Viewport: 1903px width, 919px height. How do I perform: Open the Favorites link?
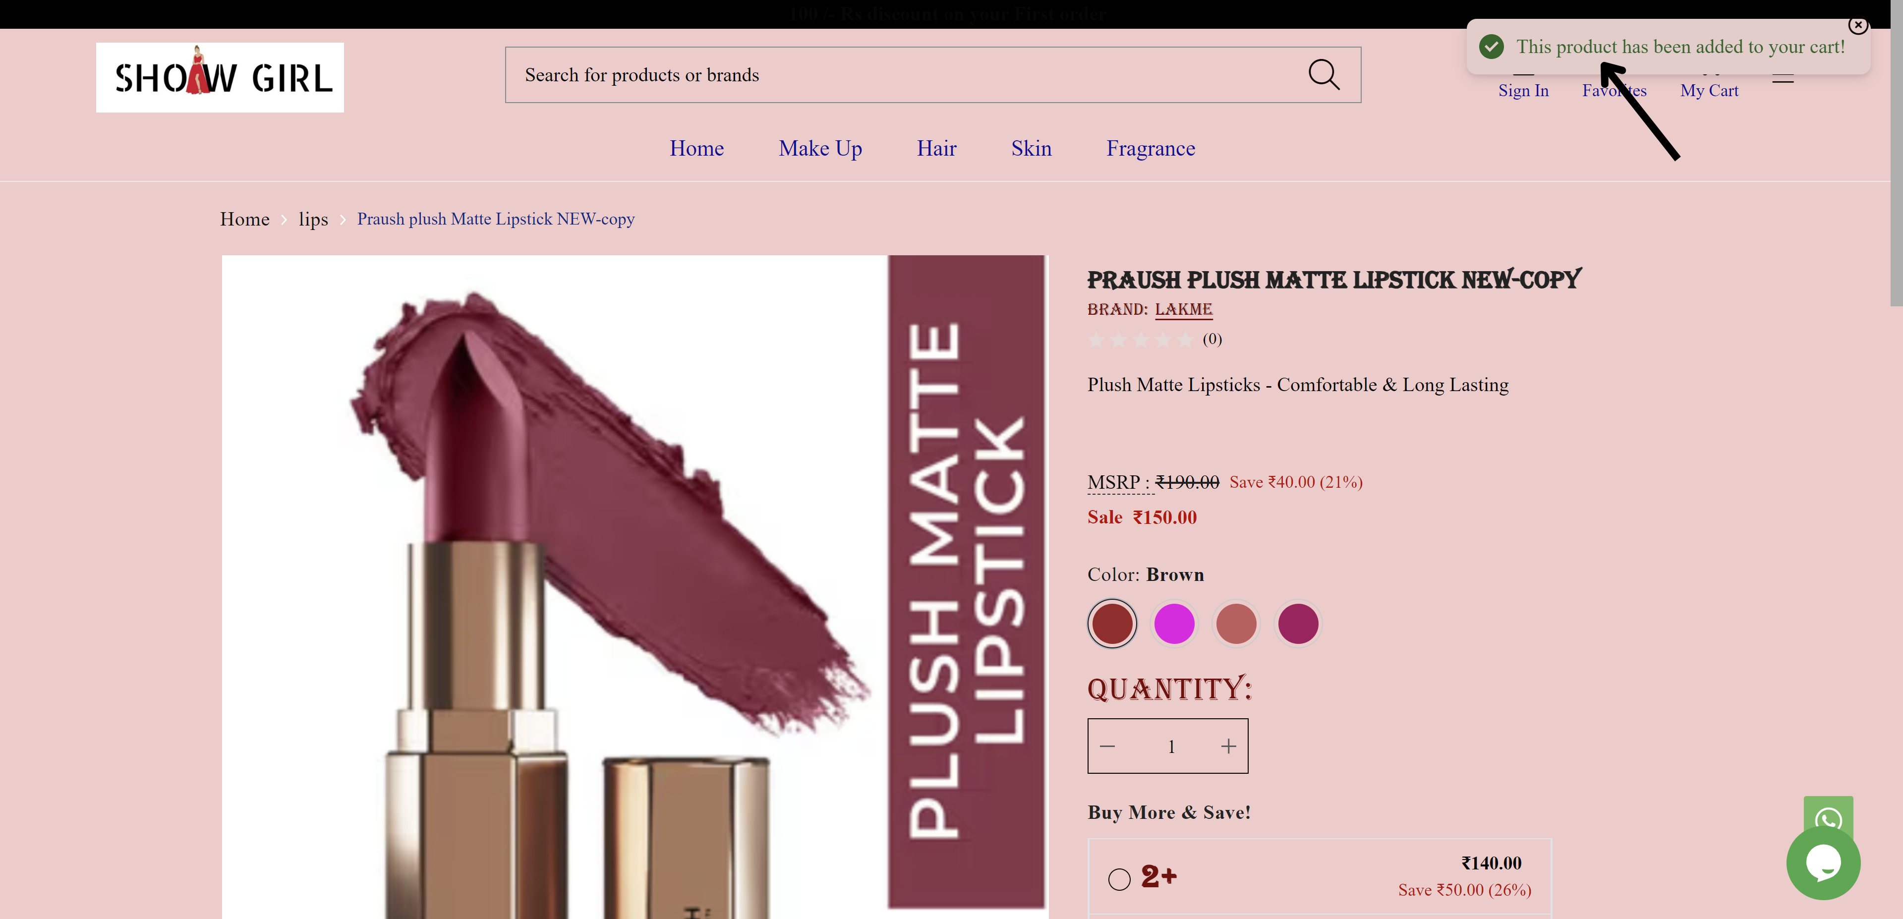click(1614, 90)
